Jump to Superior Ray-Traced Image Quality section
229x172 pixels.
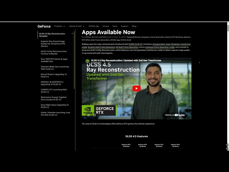(x=53, y=44)
